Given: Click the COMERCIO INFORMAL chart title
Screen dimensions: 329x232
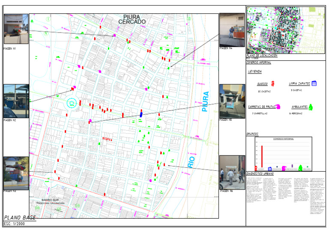Looking at the screenshot, I should [x=284, y=139].
